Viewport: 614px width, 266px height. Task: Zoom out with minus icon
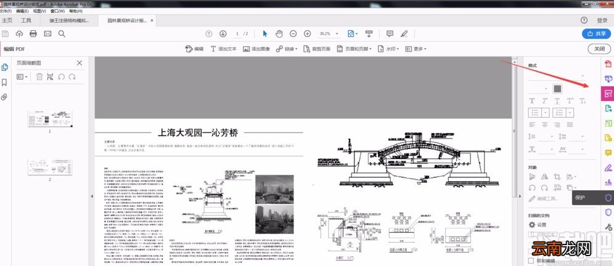pyautogui.click(x=293, y=34)
